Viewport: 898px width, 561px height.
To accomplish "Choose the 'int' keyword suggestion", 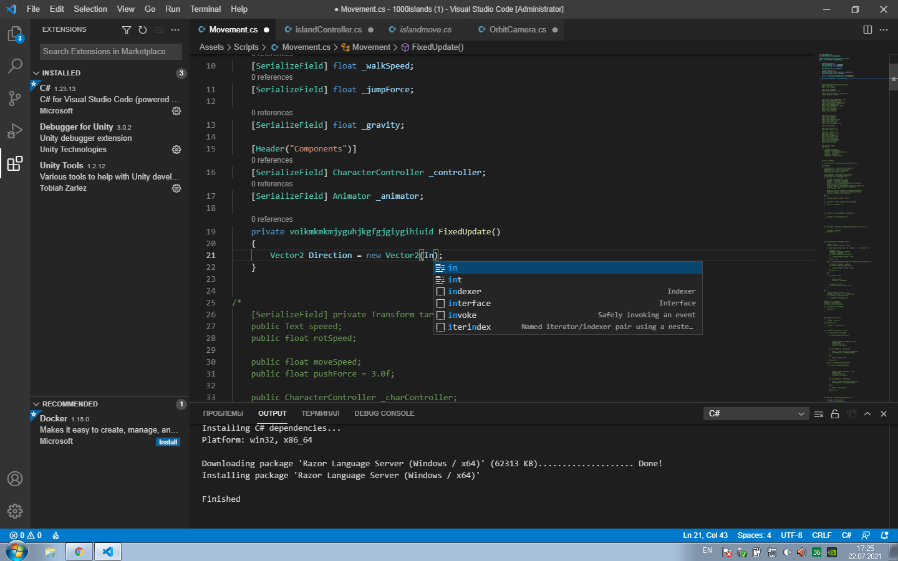I will tap(568, 280).
